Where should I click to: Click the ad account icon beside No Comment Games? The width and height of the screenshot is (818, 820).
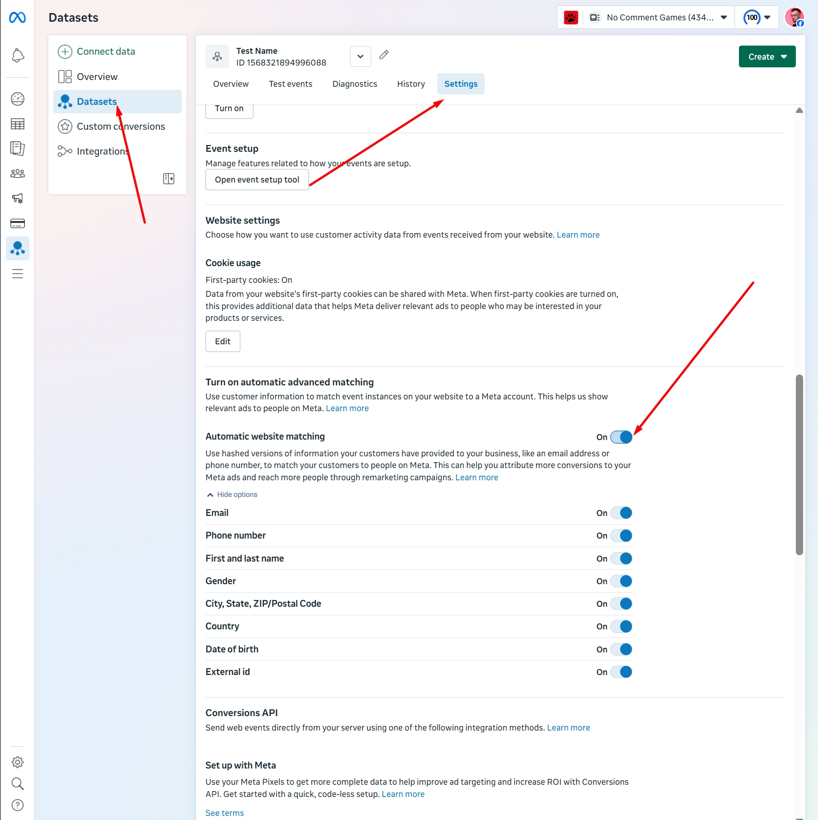click(595, 18)
